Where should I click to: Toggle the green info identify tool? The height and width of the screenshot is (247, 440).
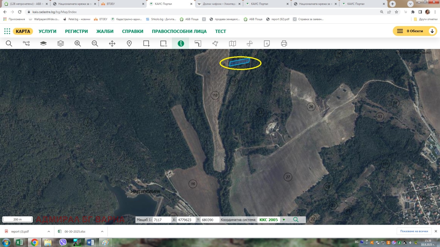coord(181,44)
